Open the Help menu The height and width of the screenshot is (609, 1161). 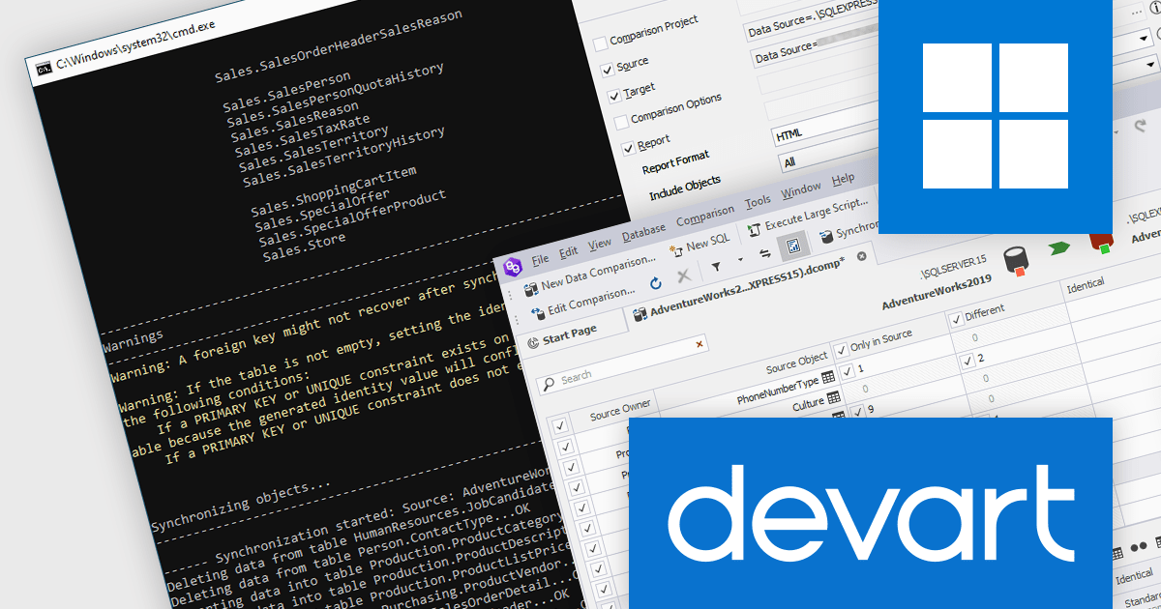tap(844, 180)
